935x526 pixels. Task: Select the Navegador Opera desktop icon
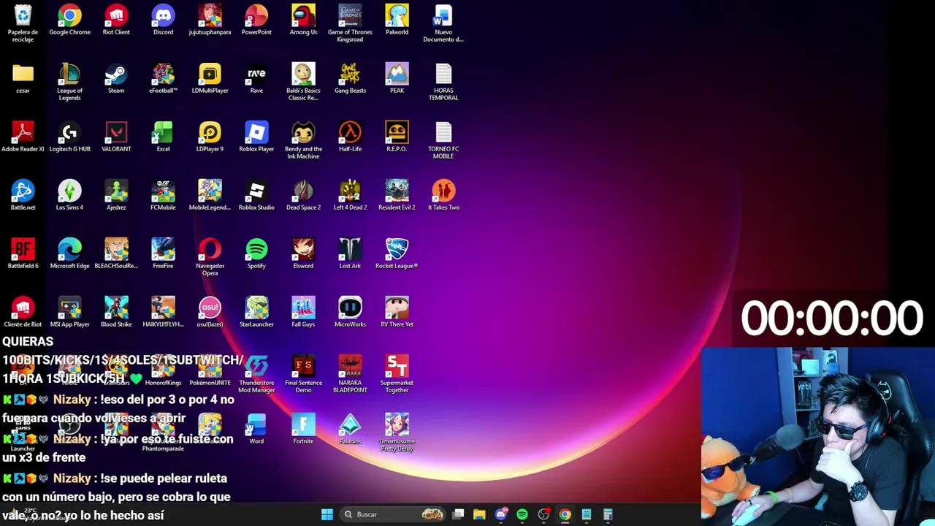pos(210,257)
